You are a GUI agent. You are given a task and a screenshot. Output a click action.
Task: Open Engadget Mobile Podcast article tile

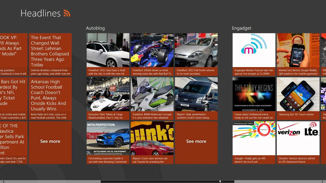(x=254, y=55)
